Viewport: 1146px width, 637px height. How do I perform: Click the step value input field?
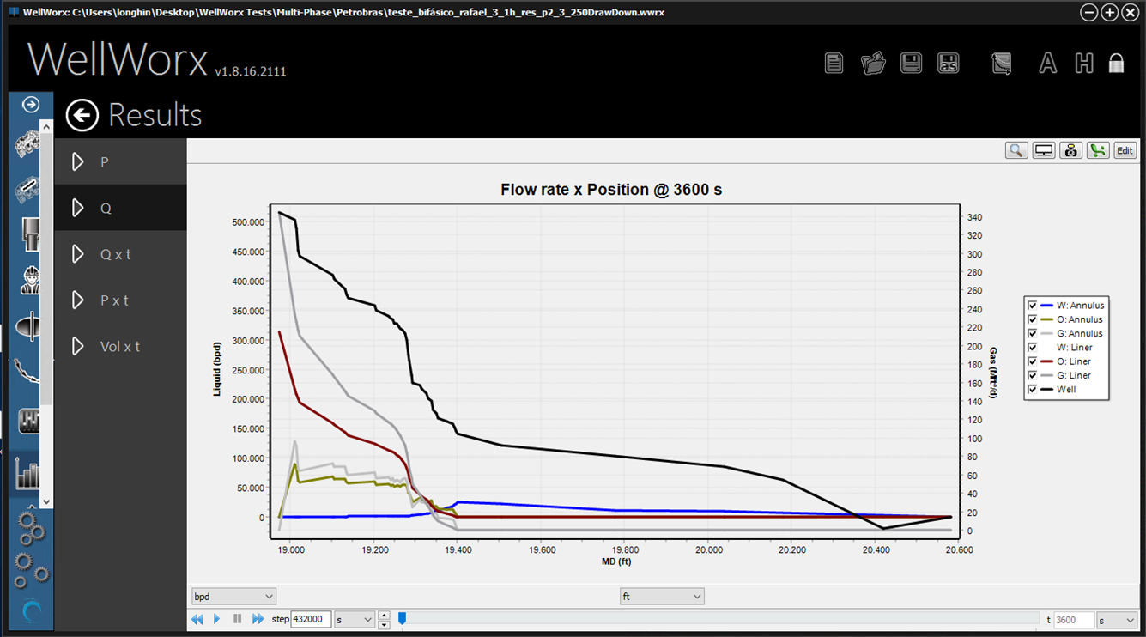click(311, 619)
